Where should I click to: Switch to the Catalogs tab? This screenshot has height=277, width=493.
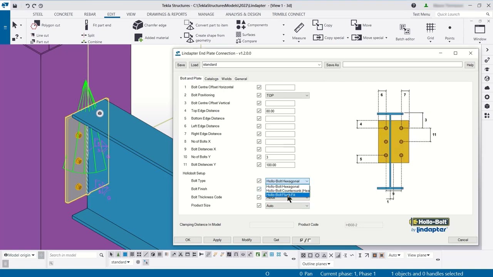point(211,79)
